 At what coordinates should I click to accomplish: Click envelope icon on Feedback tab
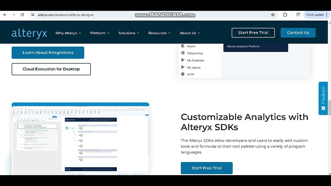coord(323,108)
